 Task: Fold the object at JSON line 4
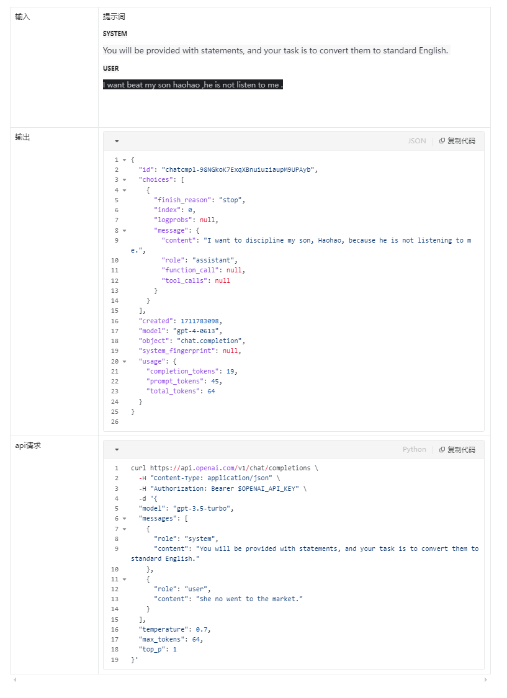click(125, 190)
